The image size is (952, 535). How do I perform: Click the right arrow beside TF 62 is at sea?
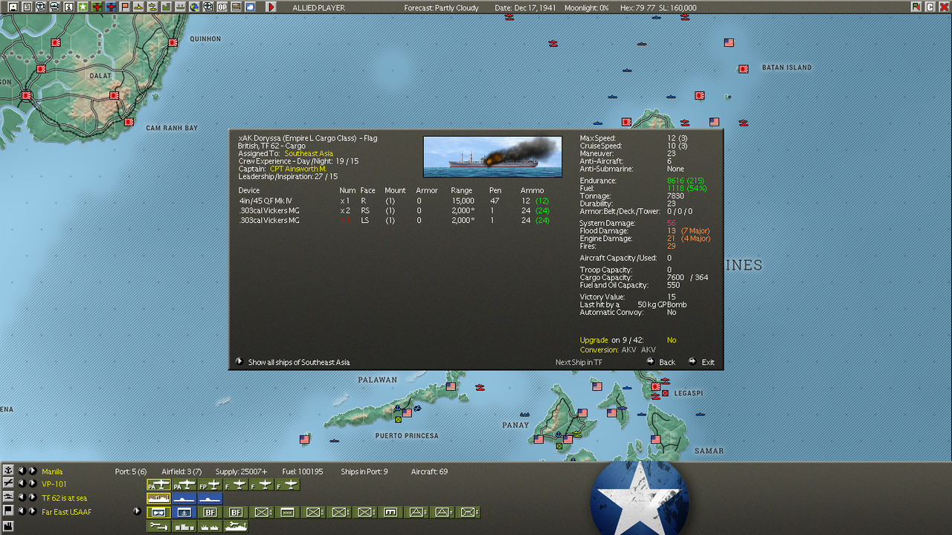(x=33, y=498)
